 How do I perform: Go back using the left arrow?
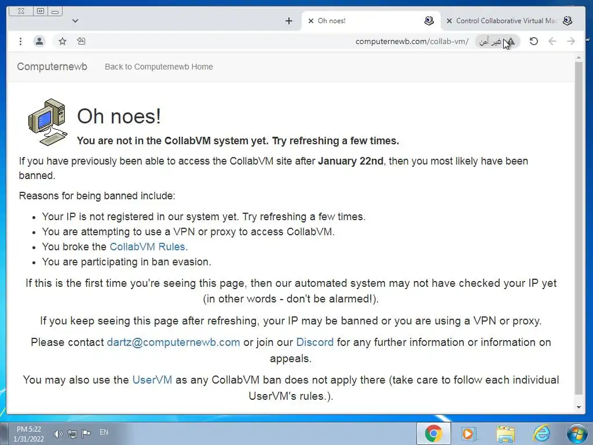click(x=552, y=41)
